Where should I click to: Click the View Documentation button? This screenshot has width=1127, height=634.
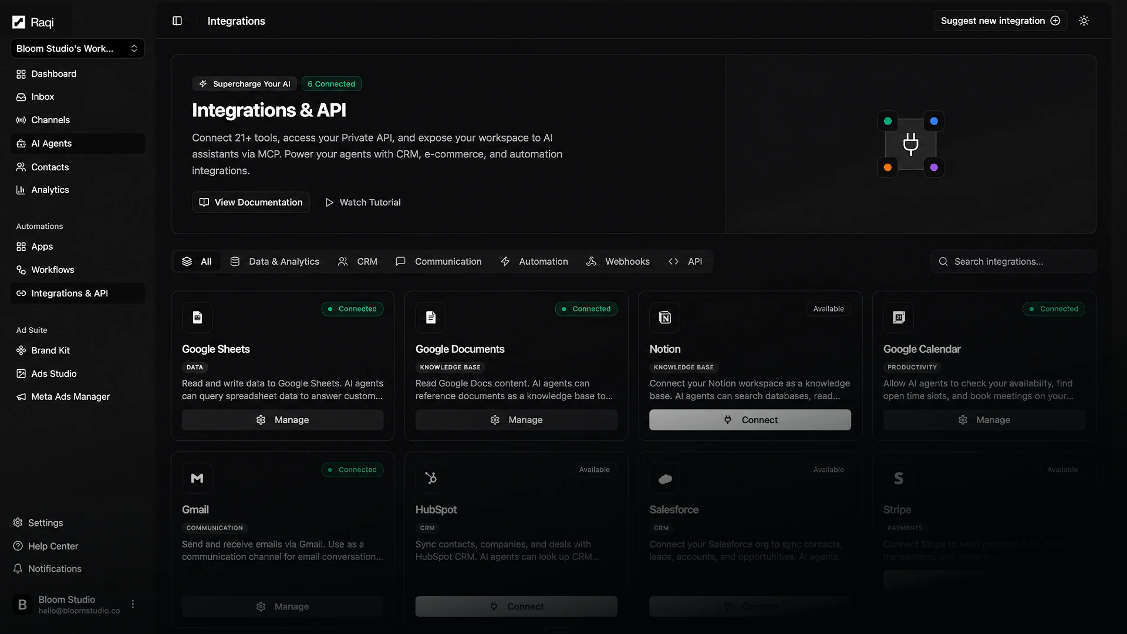[251, 203]
